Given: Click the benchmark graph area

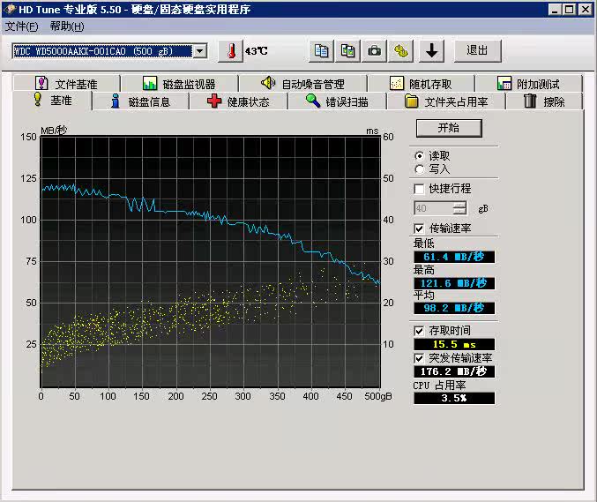Looking at the screenshot, I should [211, 262].
